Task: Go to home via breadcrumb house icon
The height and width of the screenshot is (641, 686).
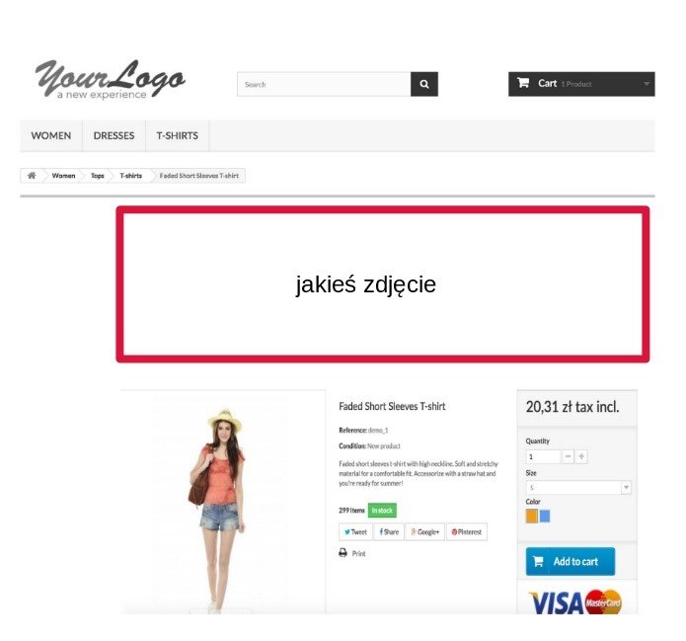Action: 32,176
